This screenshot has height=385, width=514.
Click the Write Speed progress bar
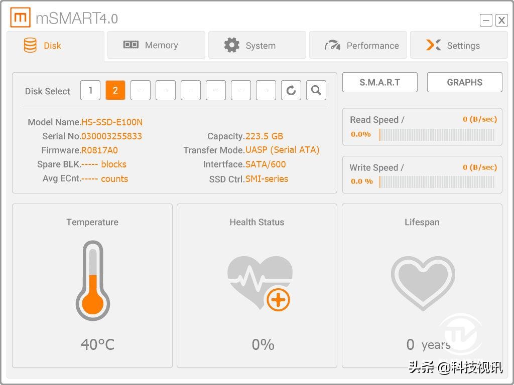436,182
